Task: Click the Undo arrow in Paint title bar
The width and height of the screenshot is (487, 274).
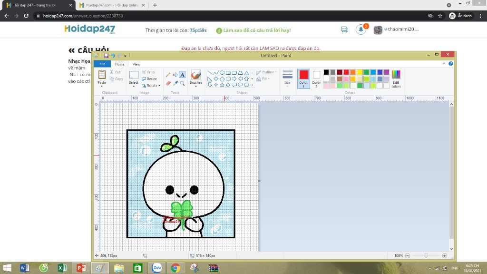Action: point(113,56)
